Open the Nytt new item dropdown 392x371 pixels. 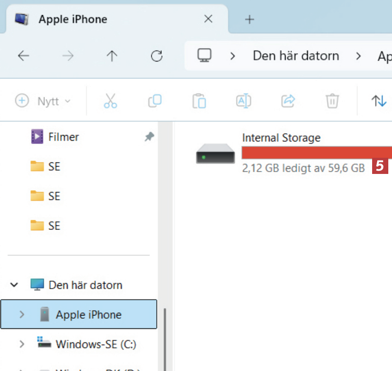pyautogui.click(x=43, y=101)
